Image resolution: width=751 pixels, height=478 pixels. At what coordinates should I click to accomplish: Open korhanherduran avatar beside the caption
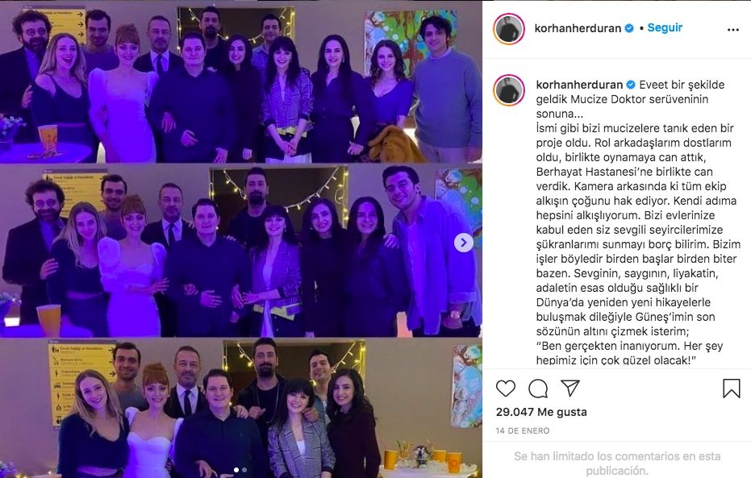[x=509, y=90]
